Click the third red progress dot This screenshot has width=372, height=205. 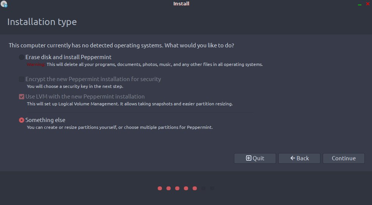pyautogui.click(x=177, y=188)
